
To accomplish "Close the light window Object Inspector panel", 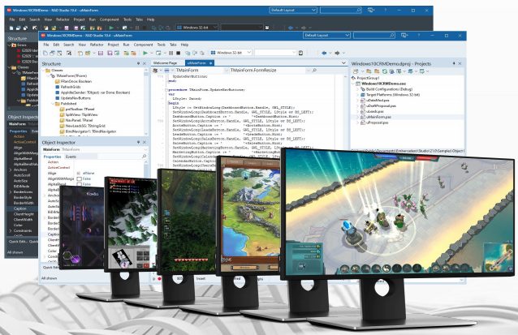I will (145, 142).
